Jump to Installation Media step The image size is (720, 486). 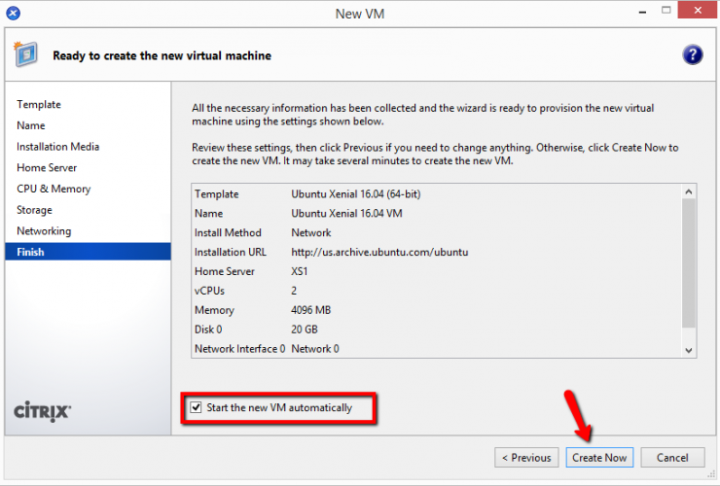(57, 147)
